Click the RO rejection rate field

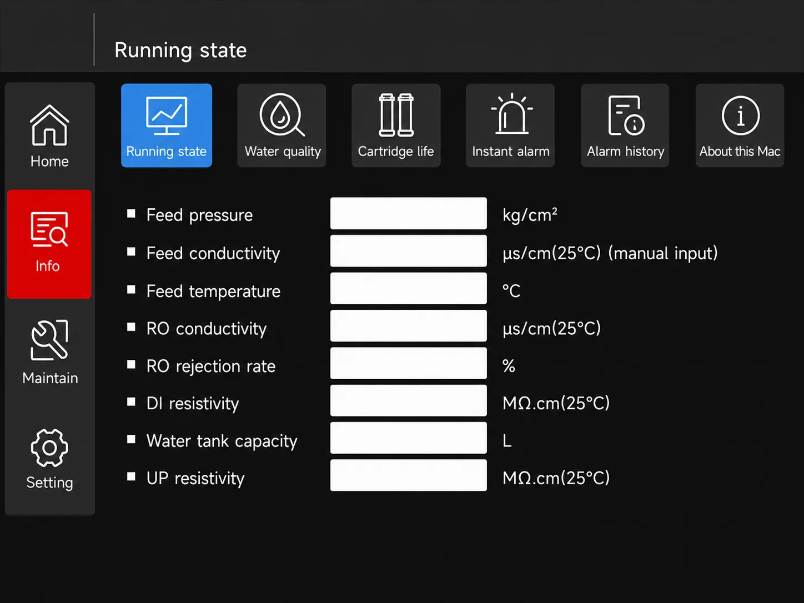coord(409,363)
